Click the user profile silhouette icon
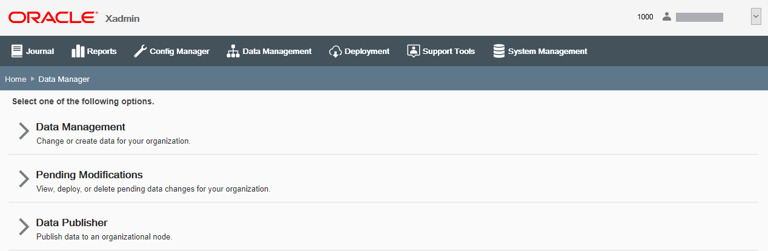Viewport: 768px width, 251px height. coord(667,17)
